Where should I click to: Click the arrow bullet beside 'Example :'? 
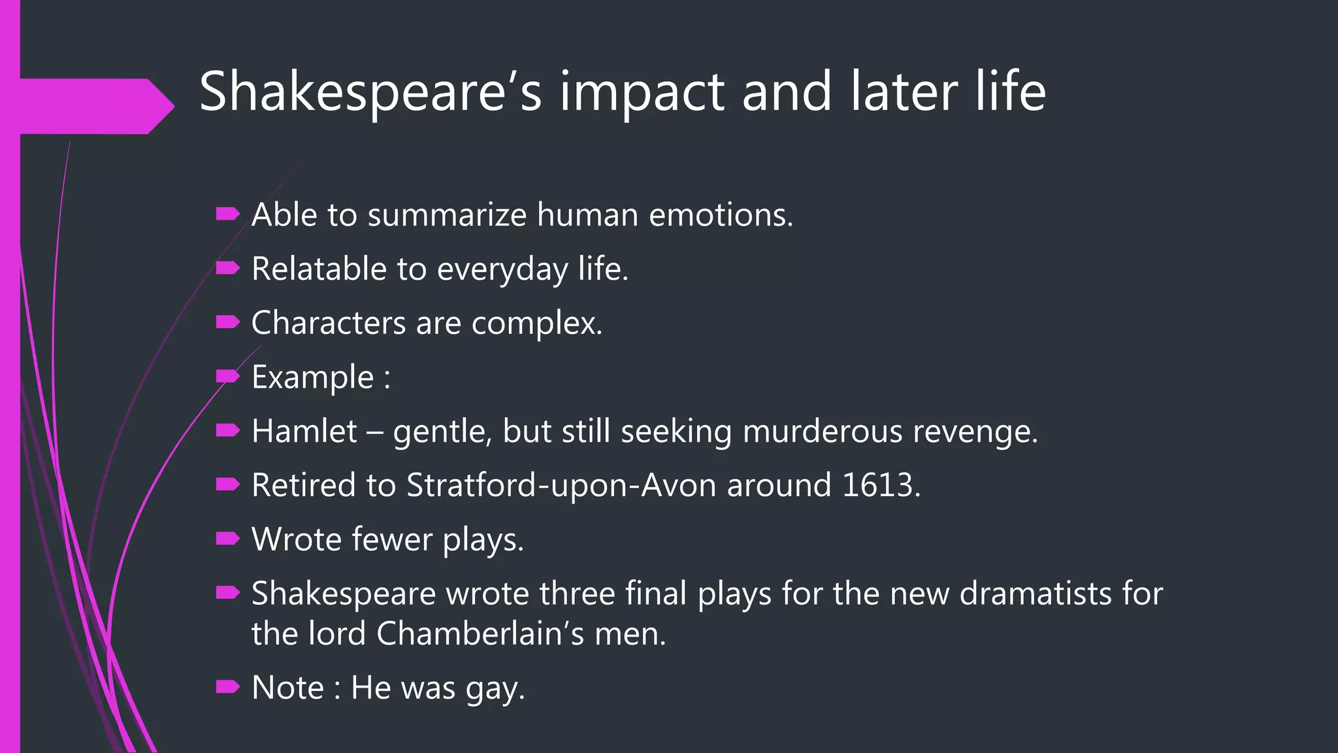228,376
